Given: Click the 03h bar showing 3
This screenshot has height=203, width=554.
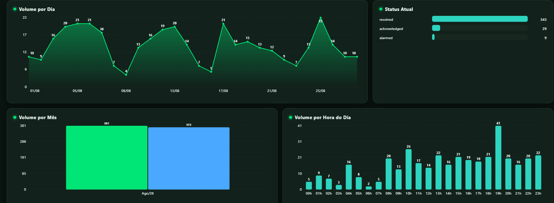Looking at the screenshot, I should tap(339, 187).
